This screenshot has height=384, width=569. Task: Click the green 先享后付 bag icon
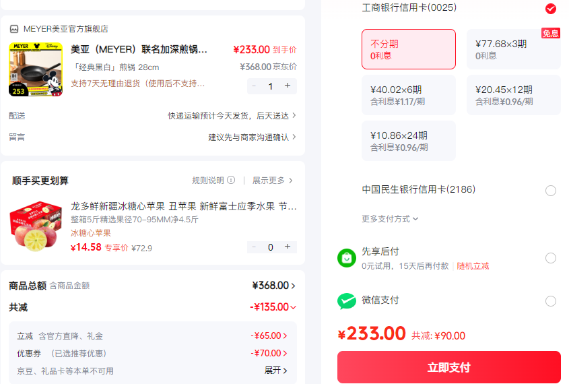coord(347,258)
